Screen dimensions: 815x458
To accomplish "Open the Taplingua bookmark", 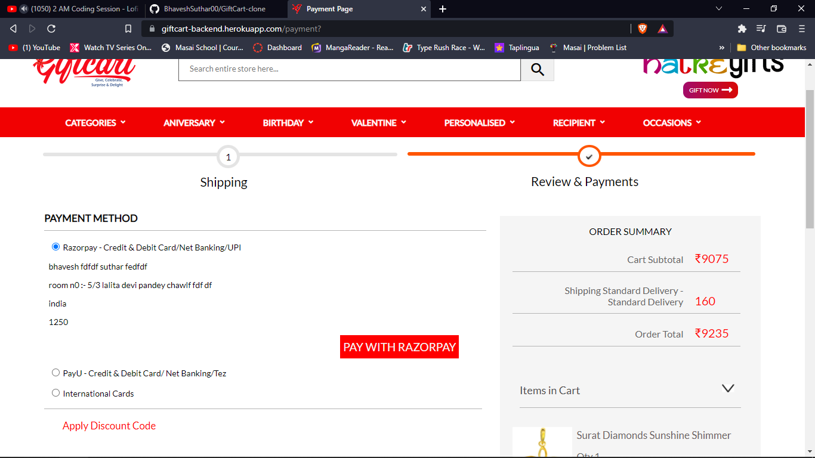I will click(x=517, y=48).
